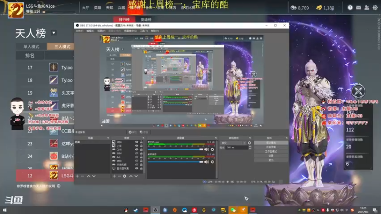Screen dimensions: 381x214
Task: Move selected source up in list
Action: pyautogui.click(x=130, y=176)
